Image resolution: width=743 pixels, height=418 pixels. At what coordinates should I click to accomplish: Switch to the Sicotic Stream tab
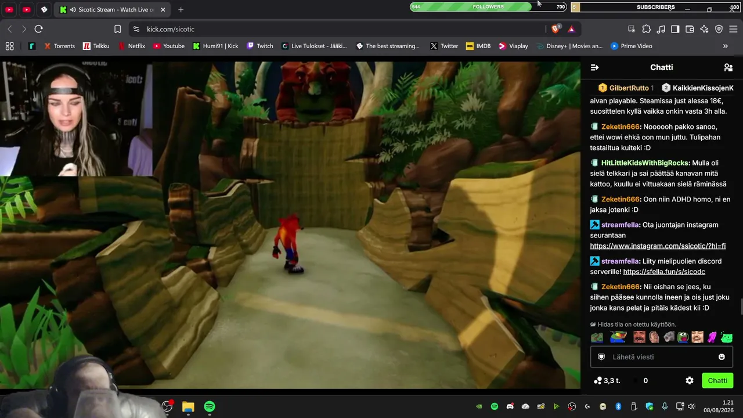(113, 10)
